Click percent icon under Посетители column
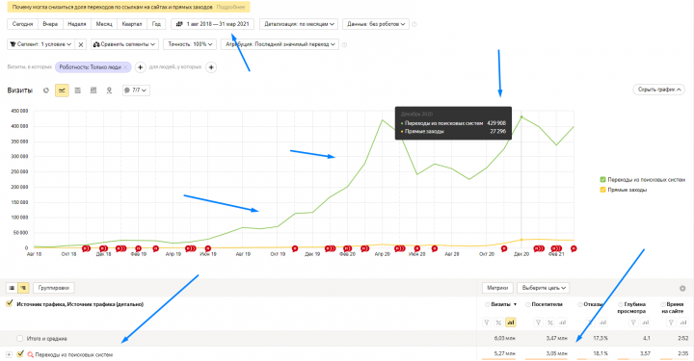694x361 pixels. [x=550, y=322]
